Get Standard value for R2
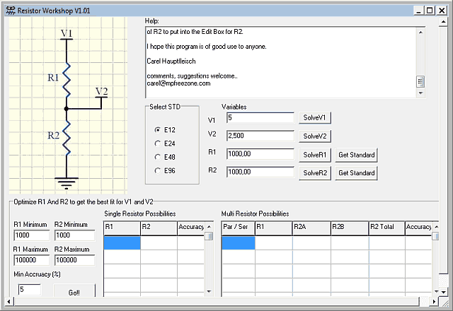The height and width of the screenshot is (311, 453). (x=356, y=173)
